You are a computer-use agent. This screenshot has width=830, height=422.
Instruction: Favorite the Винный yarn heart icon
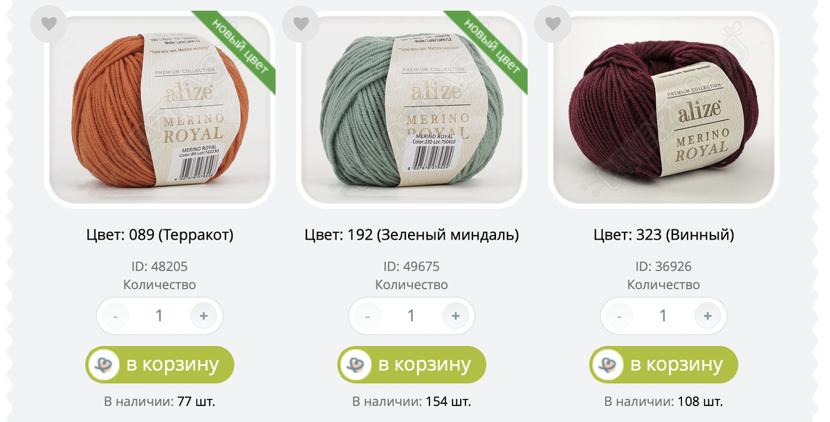tap(553, 24)
